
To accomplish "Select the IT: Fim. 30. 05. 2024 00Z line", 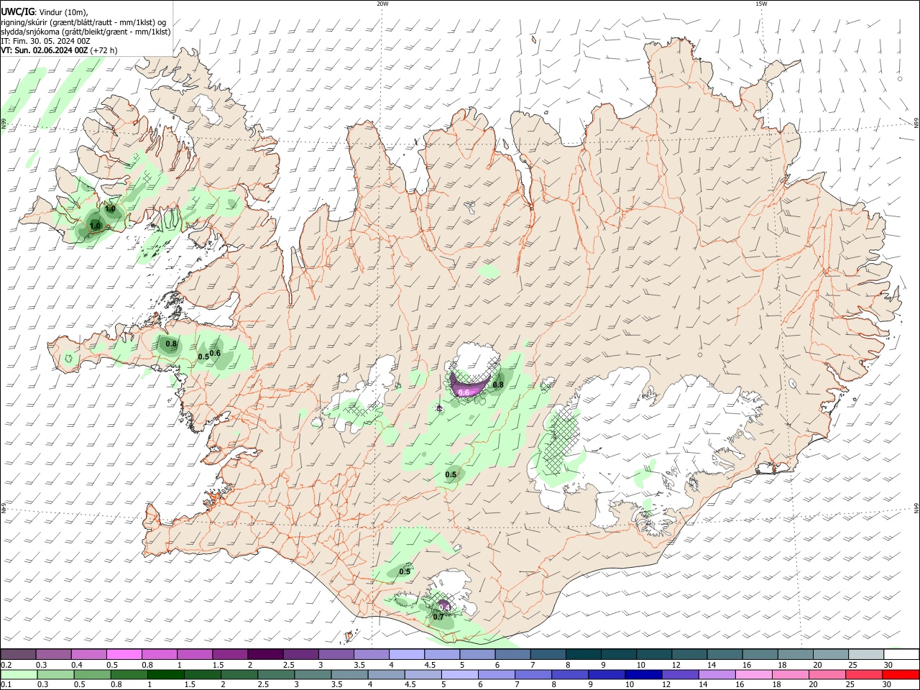I will click(45, 41).
